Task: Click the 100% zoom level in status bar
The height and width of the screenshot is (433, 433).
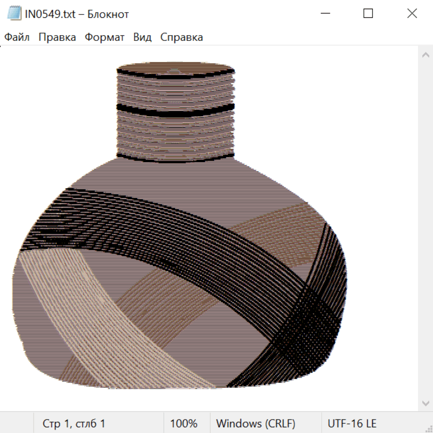Action: 184,424
